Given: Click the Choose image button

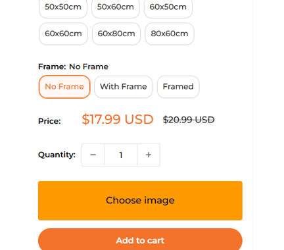Looking at the screenshot, I should [x=140, y=201].
